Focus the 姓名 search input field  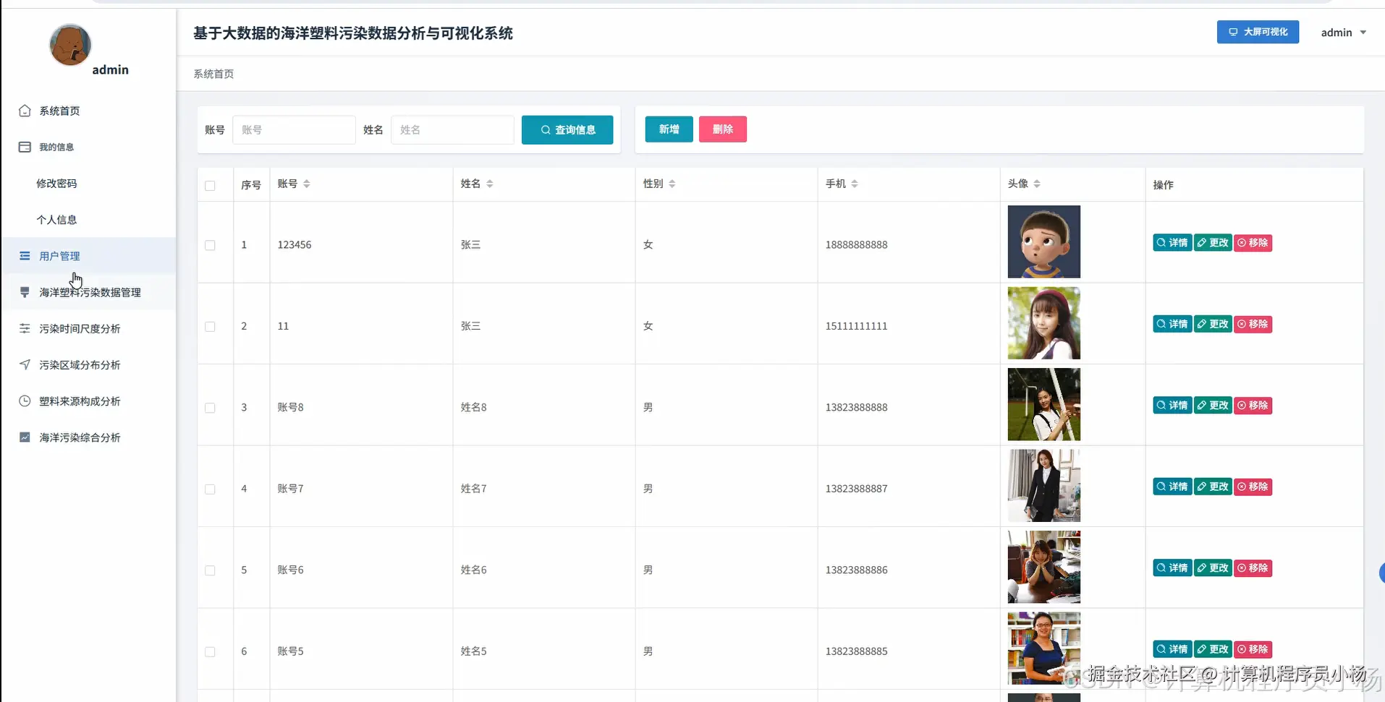(452, 130)
